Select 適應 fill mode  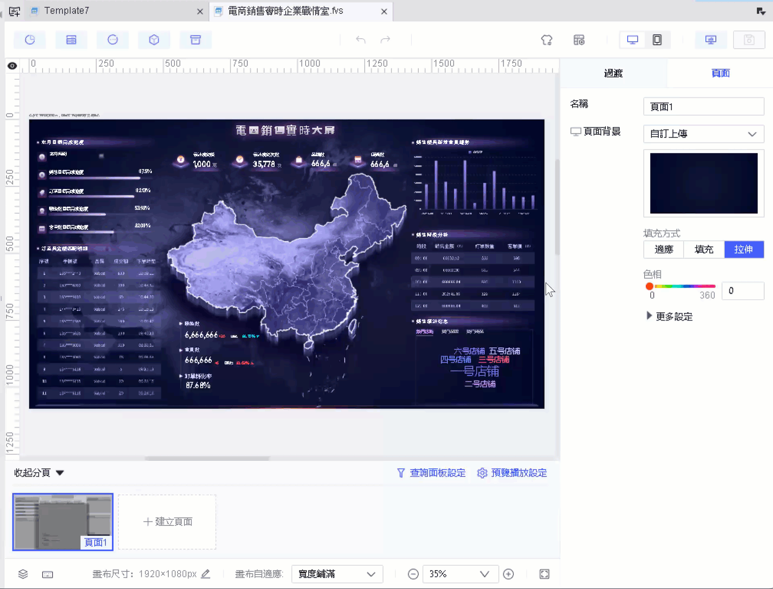coord(663,249)
